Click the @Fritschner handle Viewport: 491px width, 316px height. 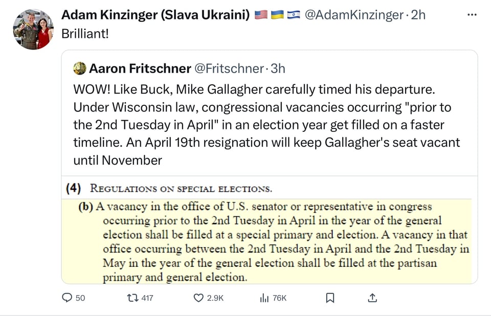coord(229,68)
